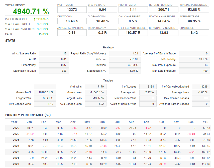Click the Expectancy field showing 0.37
The width and height of the screenshot is (214, 168).
tap(54, 65)
